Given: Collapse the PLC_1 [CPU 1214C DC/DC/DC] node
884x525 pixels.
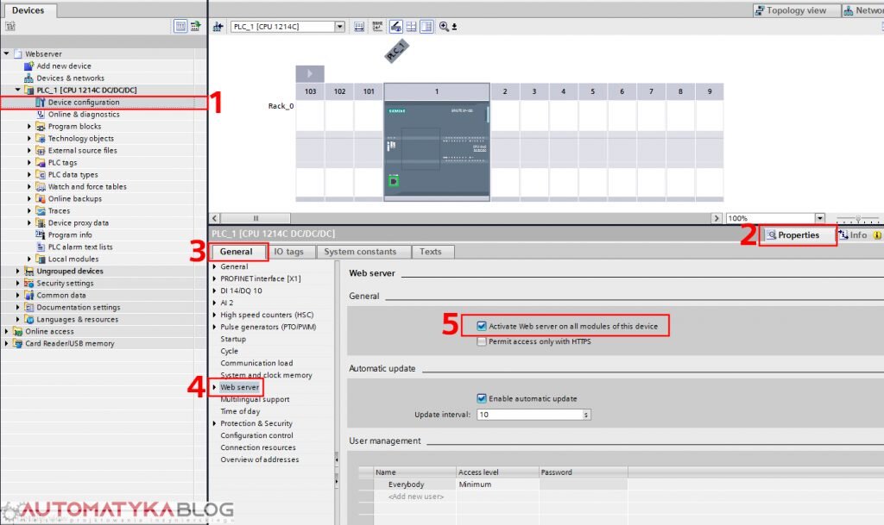Looking at the screenshot, I should click(x=17, y=90).
